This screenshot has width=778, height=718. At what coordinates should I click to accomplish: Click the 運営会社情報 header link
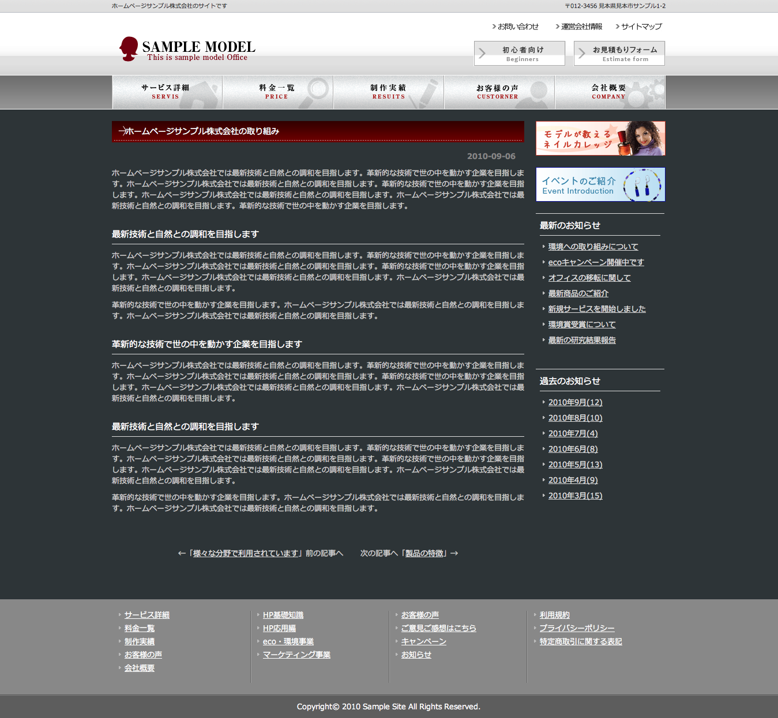pyautogui.click(x=581, y=27)
